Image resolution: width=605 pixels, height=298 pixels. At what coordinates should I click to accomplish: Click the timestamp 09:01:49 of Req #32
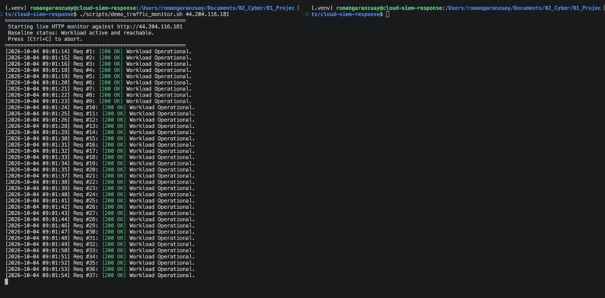click(x=56, y=244)
